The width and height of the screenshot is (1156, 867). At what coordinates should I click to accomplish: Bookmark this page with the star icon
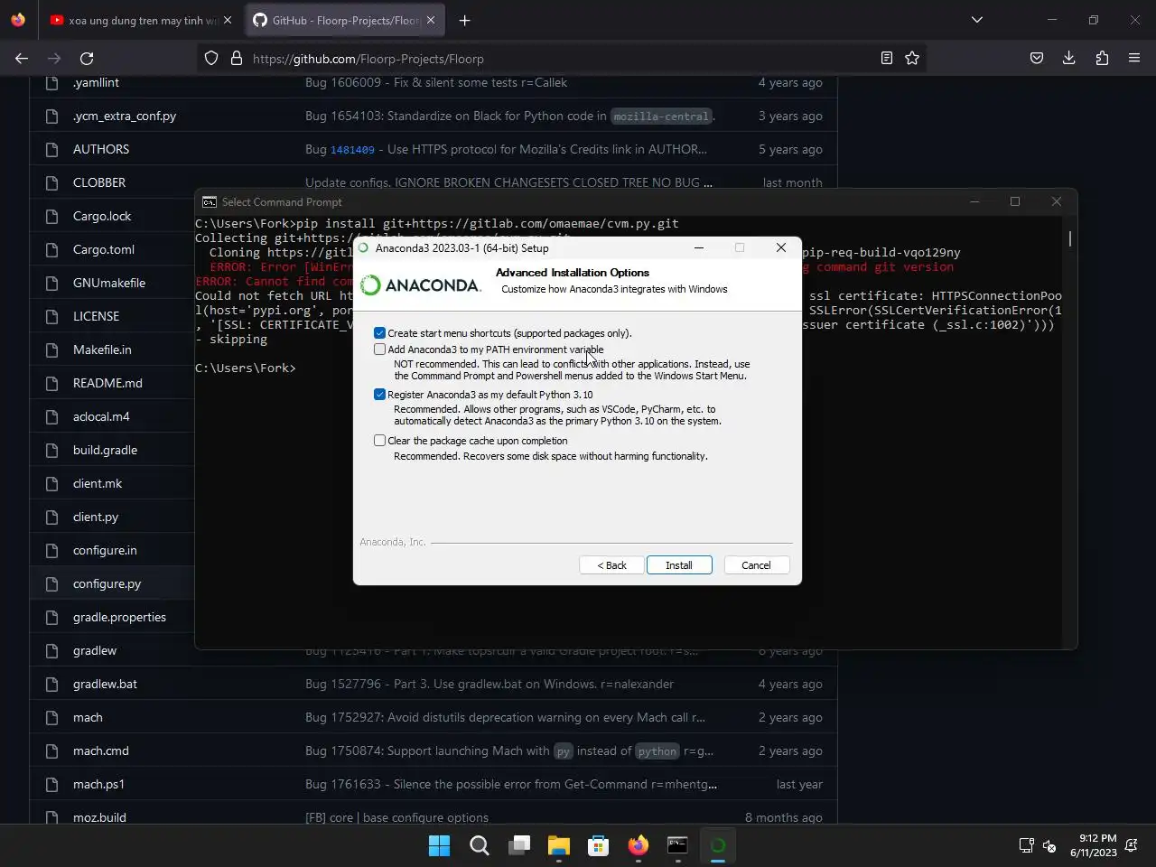point(912,58)
